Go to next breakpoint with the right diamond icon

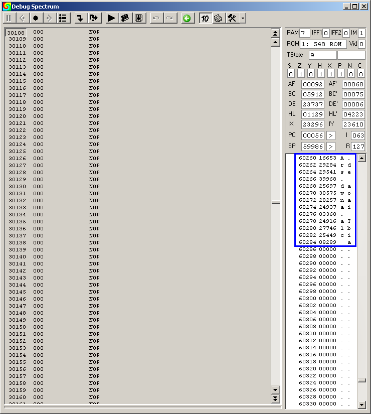click(49, 18)
